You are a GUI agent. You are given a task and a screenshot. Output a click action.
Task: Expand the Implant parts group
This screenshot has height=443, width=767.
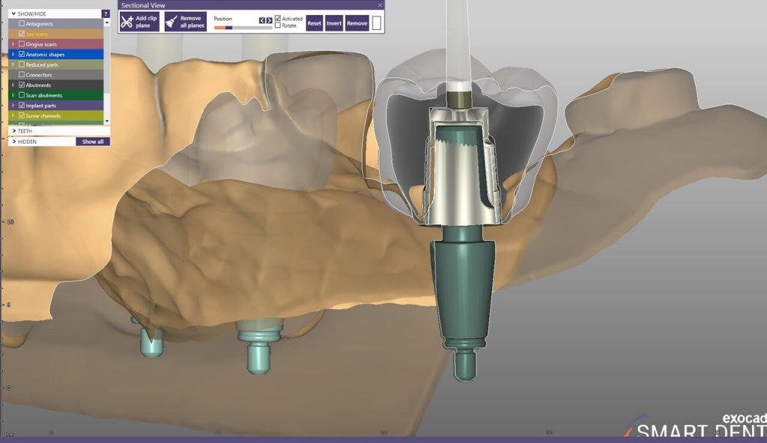13,106
